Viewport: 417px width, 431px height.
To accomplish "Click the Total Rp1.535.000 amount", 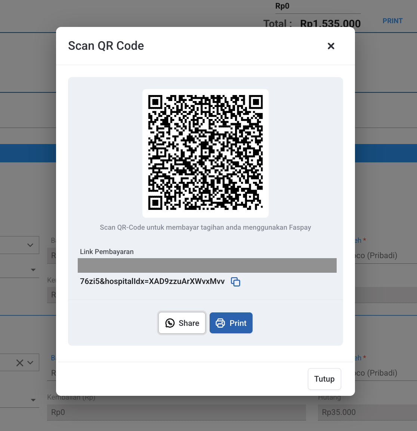I will click(x=330, y=24).
